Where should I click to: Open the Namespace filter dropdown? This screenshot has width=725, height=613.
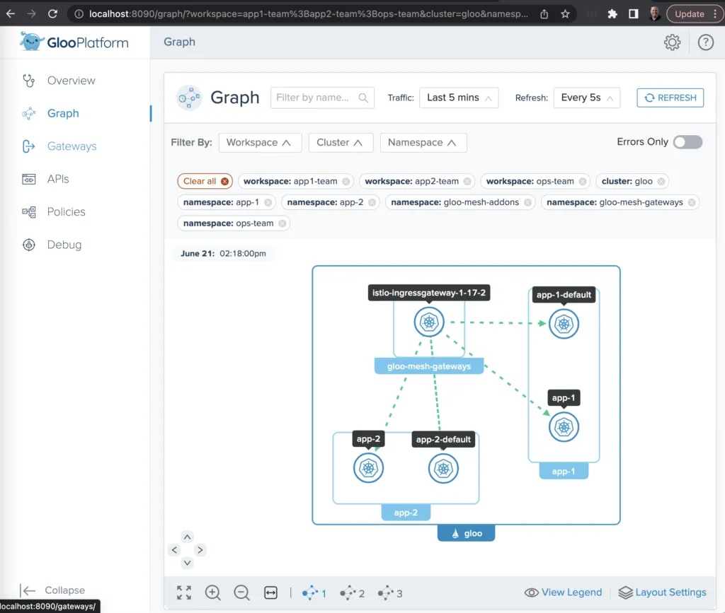[x=423, y=143]
